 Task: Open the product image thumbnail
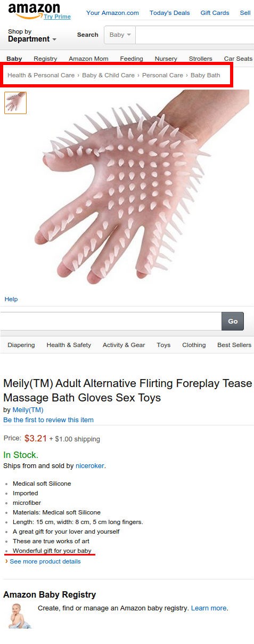point(15,103)
